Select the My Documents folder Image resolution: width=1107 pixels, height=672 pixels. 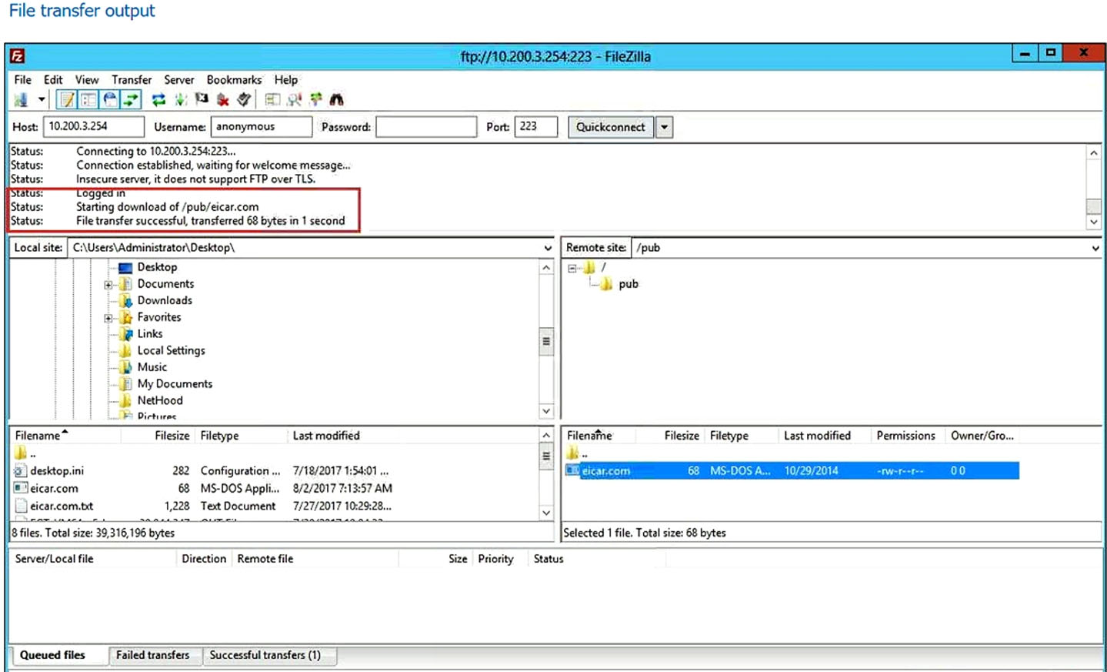pos(175,383)
